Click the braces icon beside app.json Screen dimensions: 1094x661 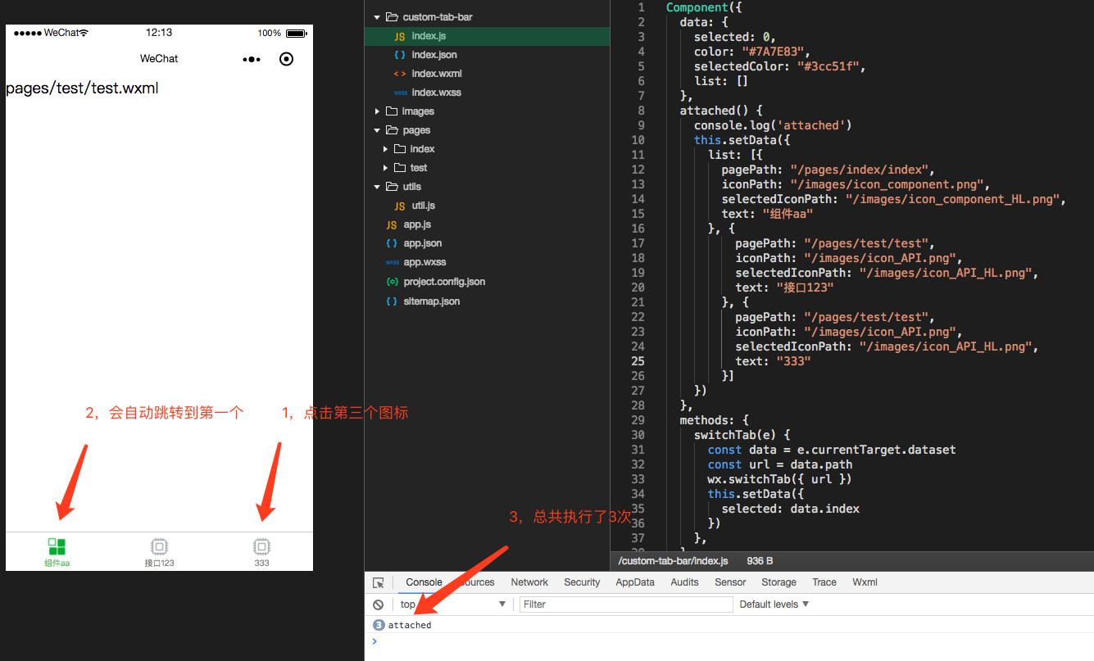(x=392, y=243)
